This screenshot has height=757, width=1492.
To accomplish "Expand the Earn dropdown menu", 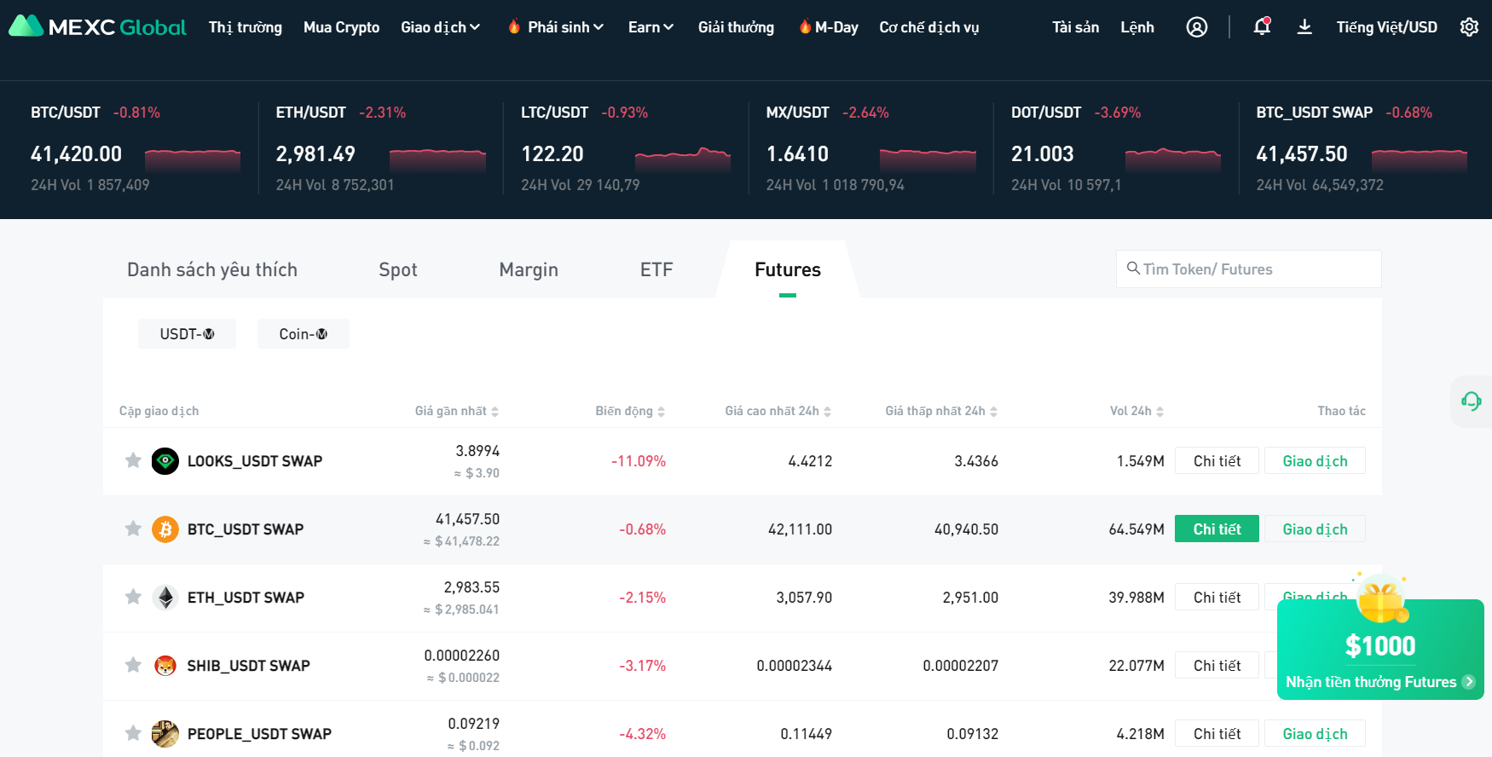I will click(x=651, y=27).
